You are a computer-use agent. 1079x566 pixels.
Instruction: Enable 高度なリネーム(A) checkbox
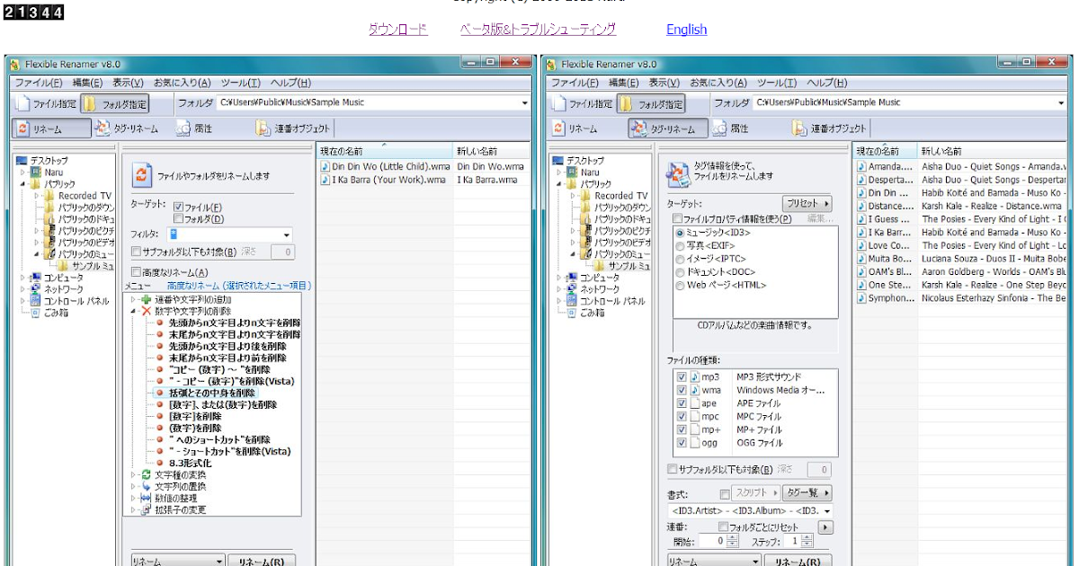(136, 272)
